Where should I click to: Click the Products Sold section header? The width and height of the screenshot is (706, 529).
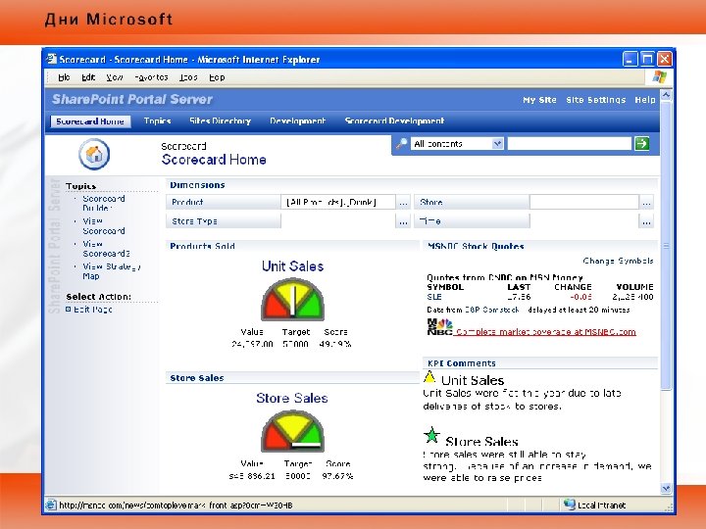[202, 246]
